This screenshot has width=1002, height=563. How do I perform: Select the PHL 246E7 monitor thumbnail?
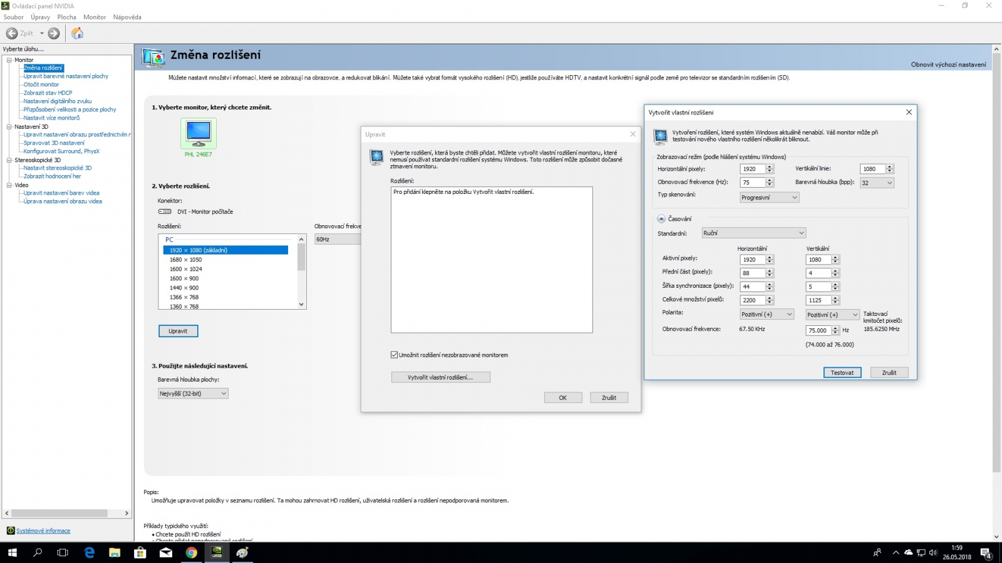point(199,133)
